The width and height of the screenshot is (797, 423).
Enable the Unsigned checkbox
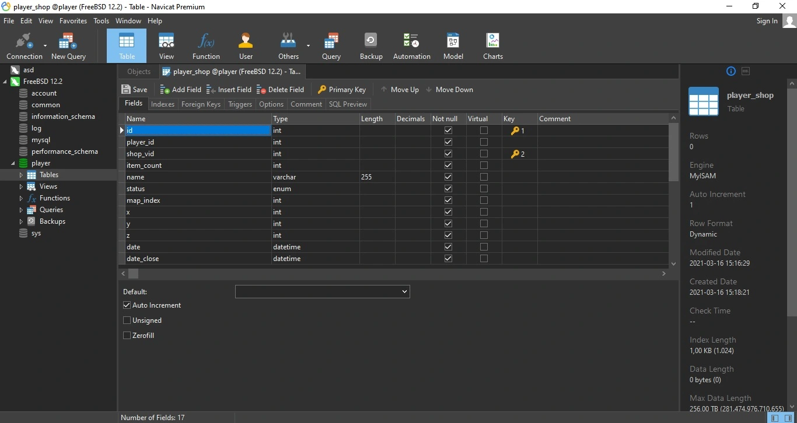pyautogui.click(x=127, y=320)
